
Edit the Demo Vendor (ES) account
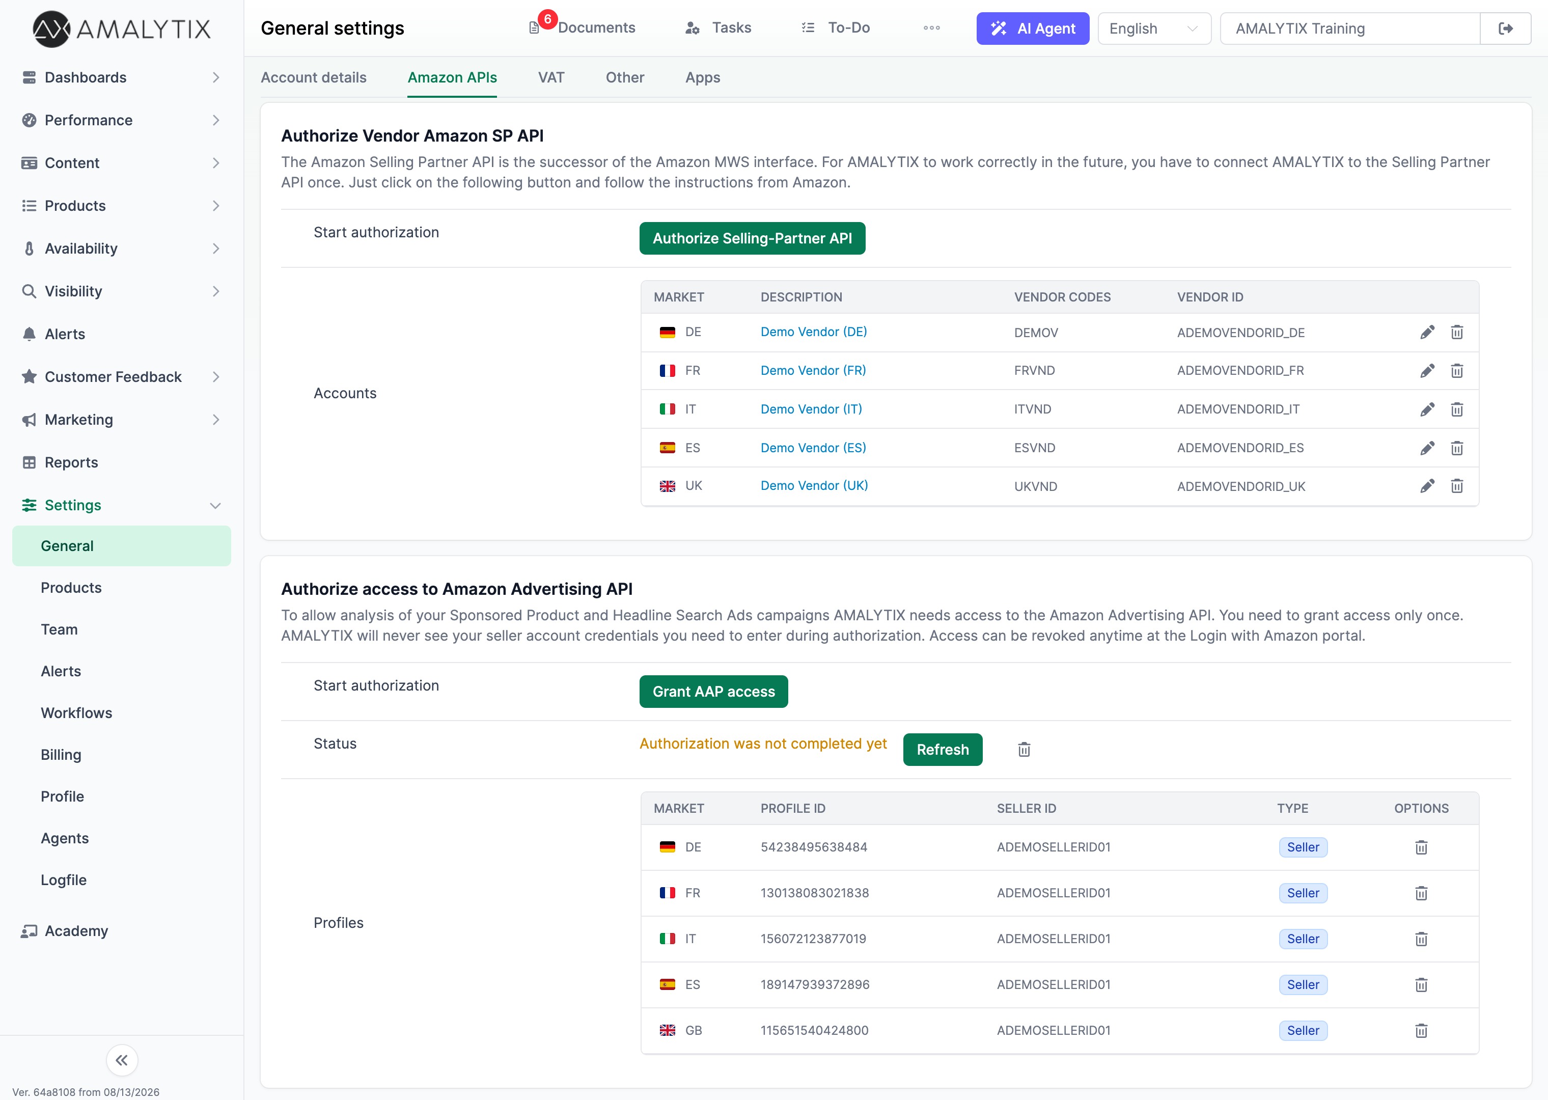tap(1427, 448)
